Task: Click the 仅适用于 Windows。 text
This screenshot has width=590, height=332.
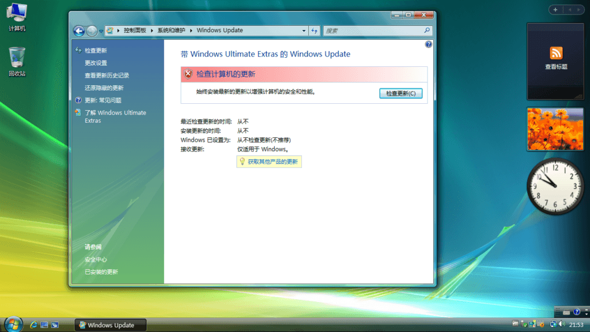Action: click(x=263, y=149)
